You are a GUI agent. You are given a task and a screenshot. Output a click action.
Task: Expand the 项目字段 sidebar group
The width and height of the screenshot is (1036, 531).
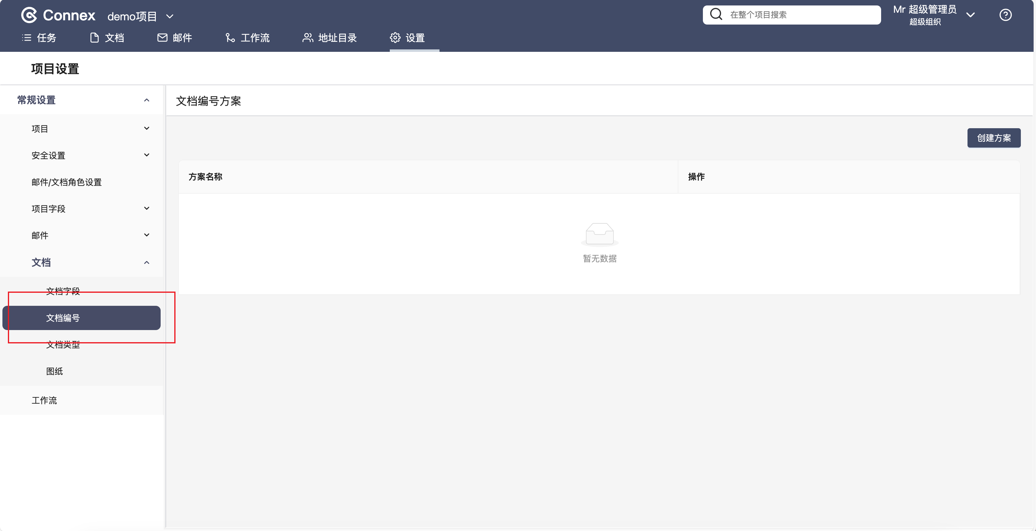146,209
